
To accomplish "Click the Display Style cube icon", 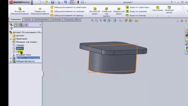I will [115, 21].
